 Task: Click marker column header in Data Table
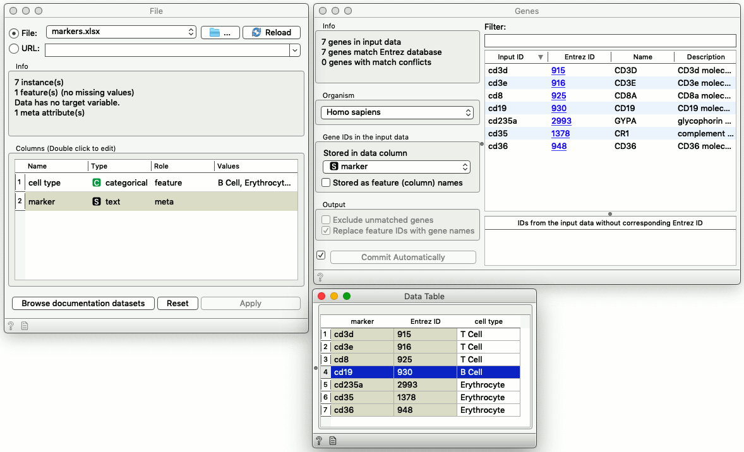click(x=362, y=321)
